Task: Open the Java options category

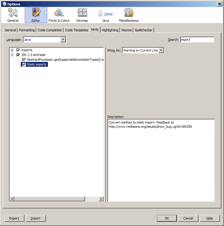Action: click(106, 15)
